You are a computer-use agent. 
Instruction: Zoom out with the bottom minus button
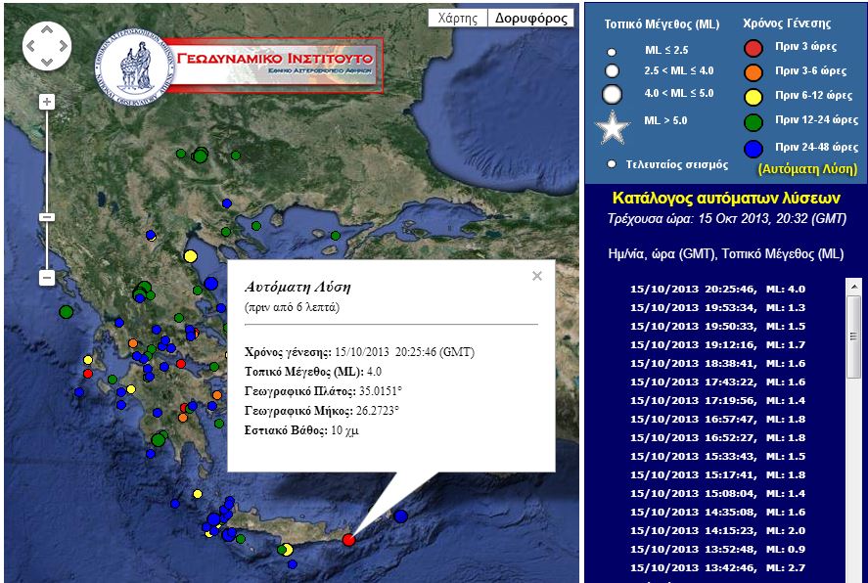[47, 278]
